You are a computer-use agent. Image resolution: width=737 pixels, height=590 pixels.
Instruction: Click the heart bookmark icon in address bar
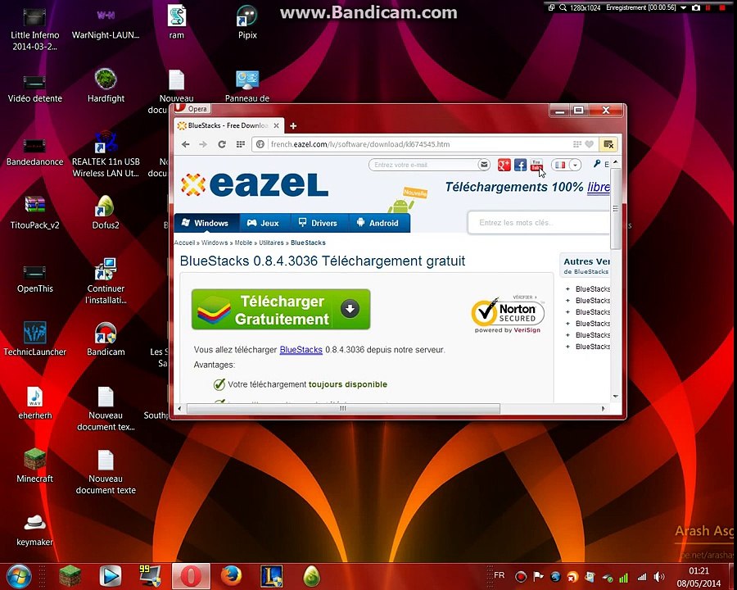pyautogui.click(x=590, y=144)
